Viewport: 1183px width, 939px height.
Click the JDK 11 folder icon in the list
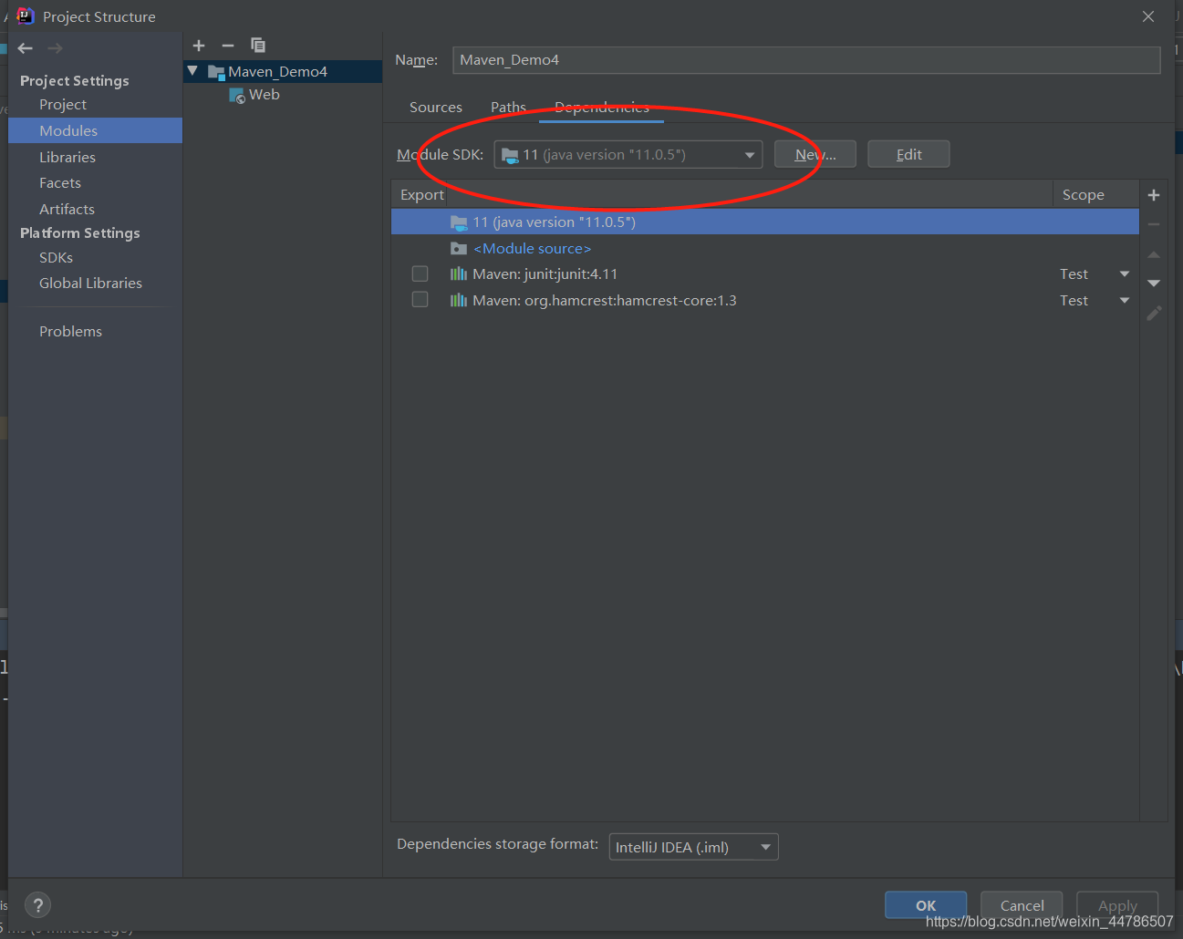point(459,222)
